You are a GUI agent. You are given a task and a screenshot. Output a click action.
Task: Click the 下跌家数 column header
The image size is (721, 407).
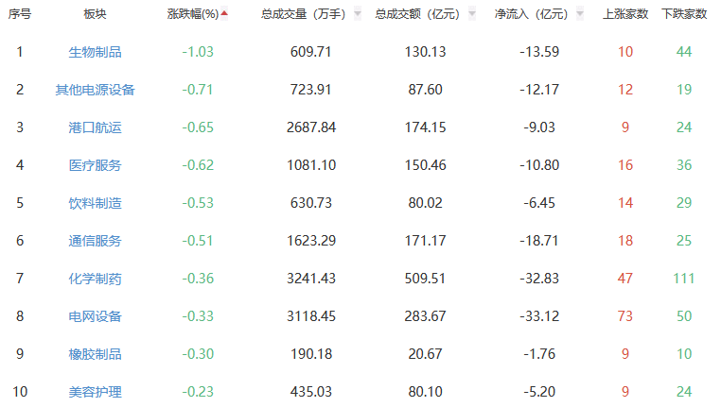click(x=684, y=15)
